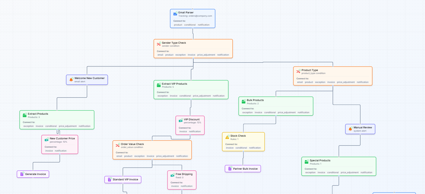
Task: Click 'conditional' tag in Email Parser node
Action: pyautogui.click(x=190, y=25)
